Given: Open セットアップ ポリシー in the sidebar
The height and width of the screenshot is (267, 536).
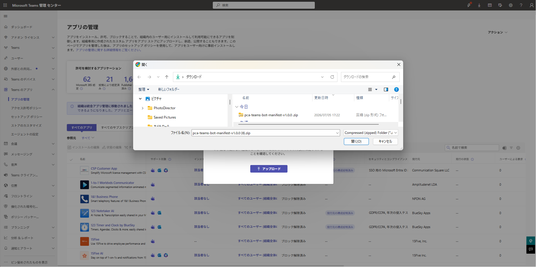Looking at the screenshot, I should (27, 117).
